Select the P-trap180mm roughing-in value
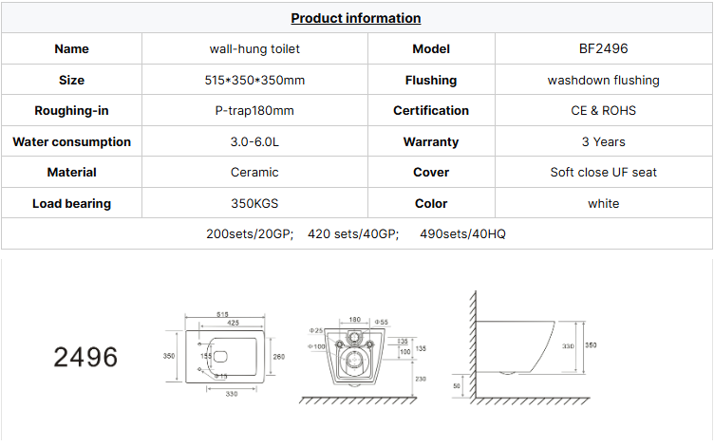Image resolution: width=714 pixels, height=446 pixels. (254, 111)
